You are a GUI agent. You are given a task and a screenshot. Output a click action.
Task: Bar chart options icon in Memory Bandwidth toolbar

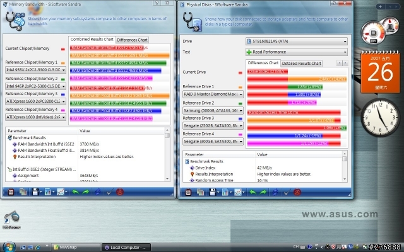click(x=48, y=192)
